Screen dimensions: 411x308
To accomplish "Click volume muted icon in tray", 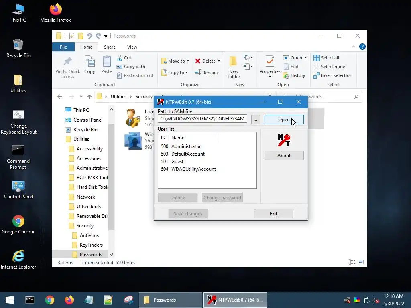I will [376, 300].
